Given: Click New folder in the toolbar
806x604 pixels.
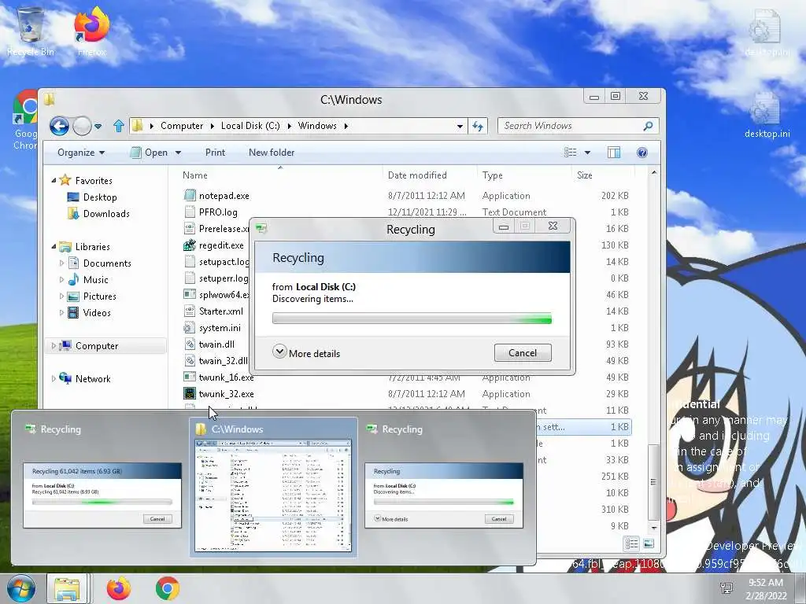Looking at the screenshot, I should 272,153.
